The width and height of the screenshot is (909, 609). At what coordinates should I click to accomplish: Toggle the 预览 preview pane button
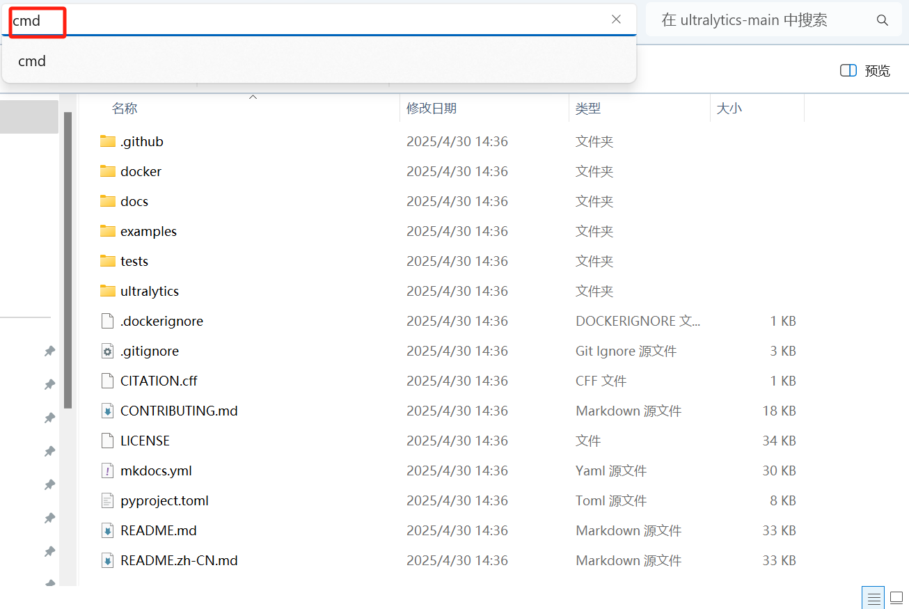pyautogui.click(x=865, y=70)
